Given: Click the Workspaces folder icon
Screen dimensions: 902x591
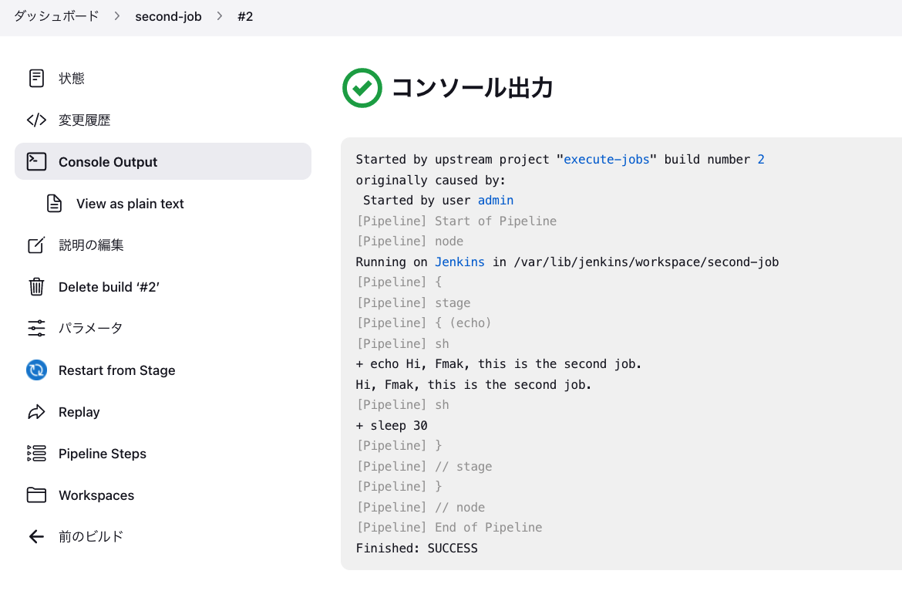Looking at the screenshot, I should tap(36, 495).
